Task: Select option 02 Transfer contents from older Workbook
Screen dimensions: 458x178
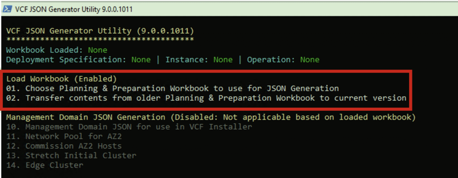Action: coord(206,98)
